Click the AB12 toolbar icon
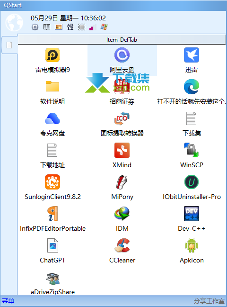 (x=70, y=27)
